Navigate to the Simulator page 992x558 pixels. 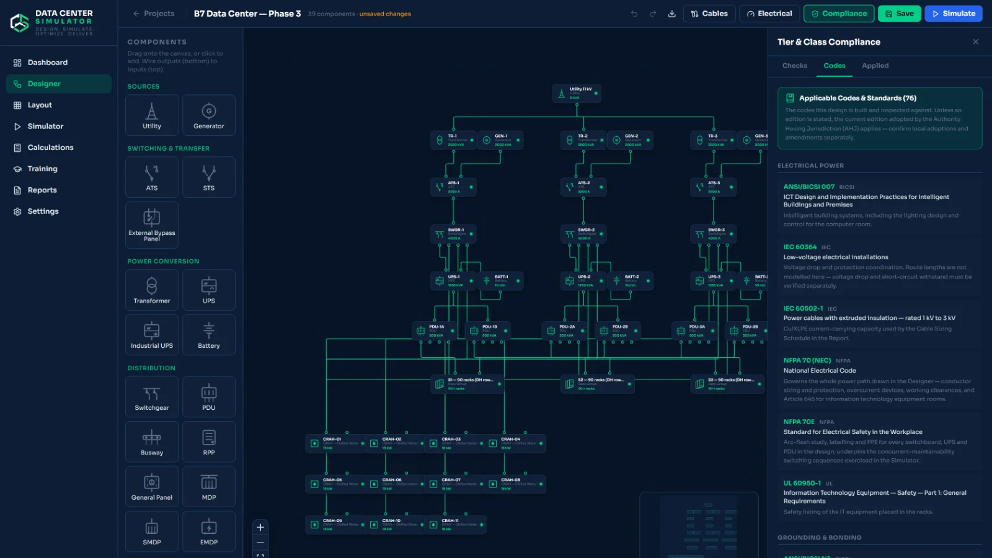point(59,126)
